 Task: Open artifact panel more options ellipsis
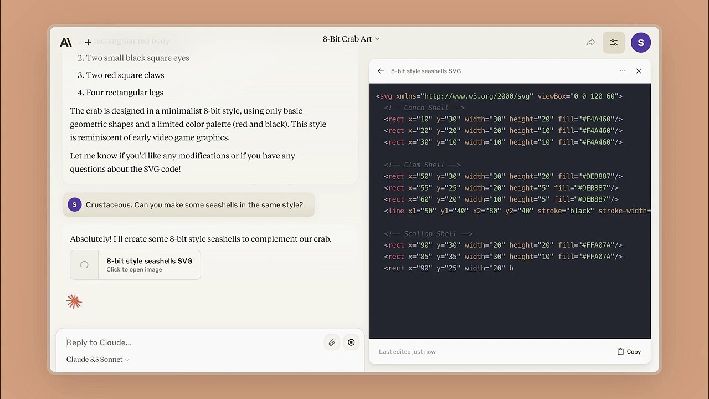pyautogui.click(x=623, y=71)
